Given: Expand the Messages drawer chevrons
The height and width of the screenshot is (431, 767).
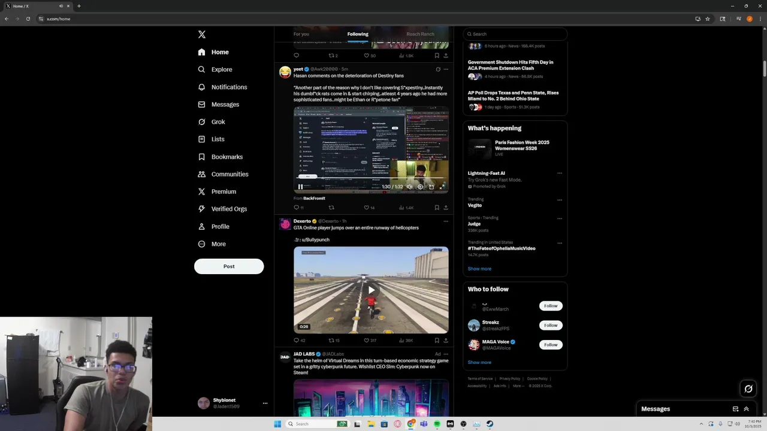Looking at the screenshot, I should click(x=746, y=409).
